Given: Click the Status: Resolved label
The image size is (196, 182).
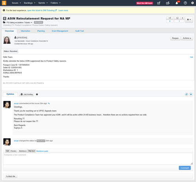Looking at the screenshot, I should pyautogui.click(x=11, y=51).
